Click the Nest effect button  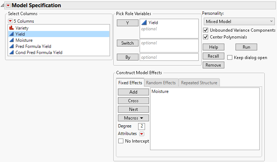133,109
